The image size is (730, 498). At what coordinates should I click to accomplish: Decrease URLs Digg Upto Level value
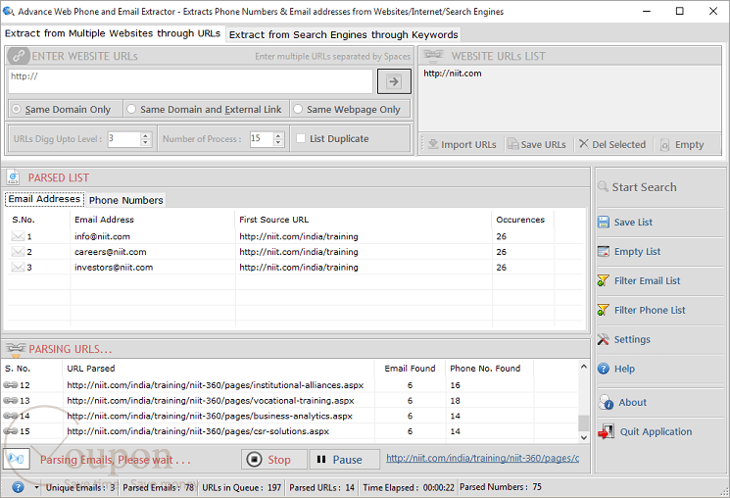click(x=146, y=142)
